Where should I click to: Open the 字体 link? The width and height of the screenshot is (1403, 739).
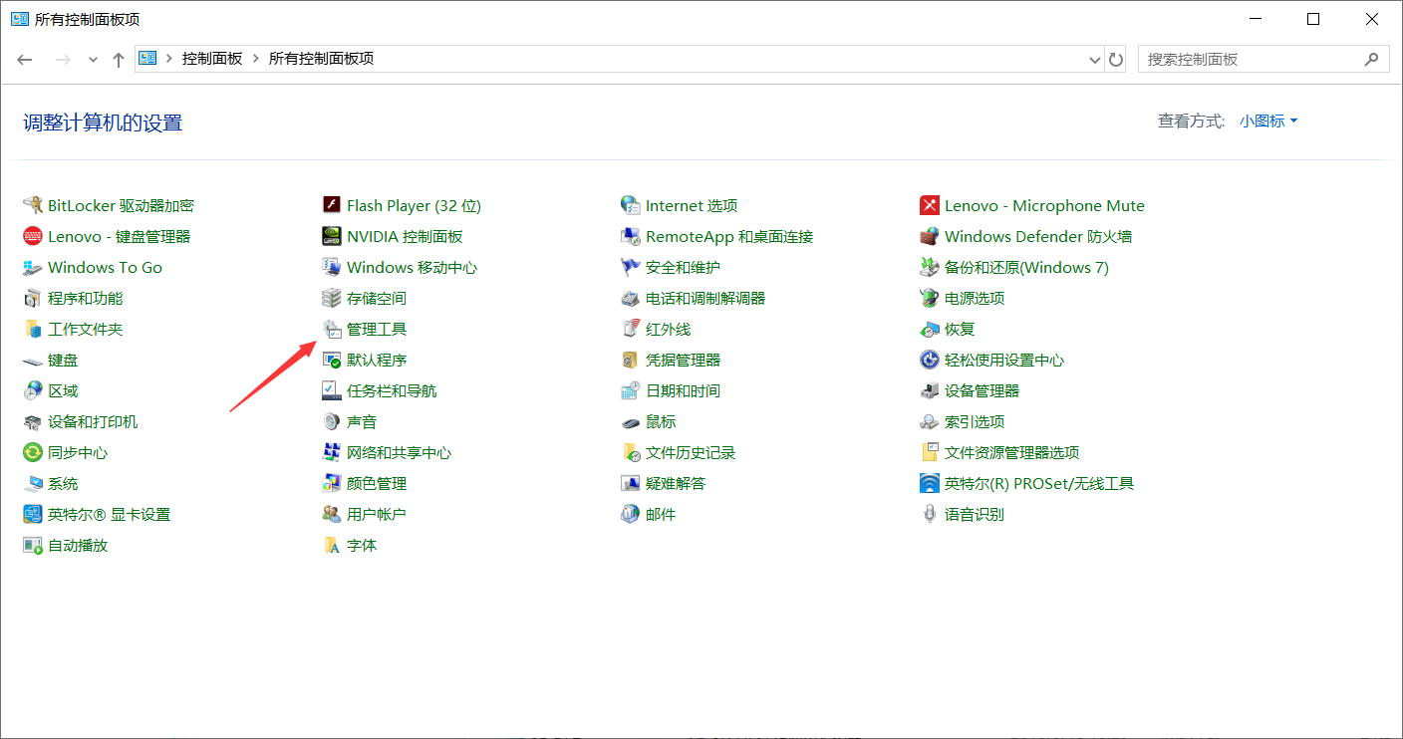point(362,545)
